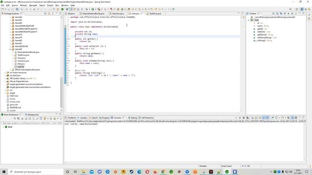Collapse the User class node in Outline
Viewport: 312px width, 175px height.
click(249, 20)
